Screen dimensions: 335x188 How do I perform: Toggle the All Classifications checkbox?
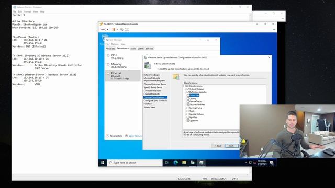point(185,86)
